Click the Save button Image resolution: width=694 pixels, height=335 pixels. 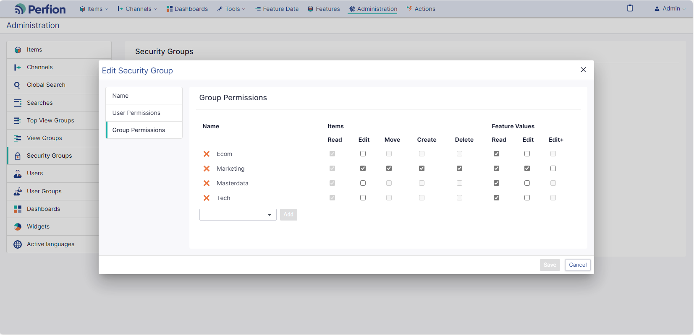click(x=550, y=265)
